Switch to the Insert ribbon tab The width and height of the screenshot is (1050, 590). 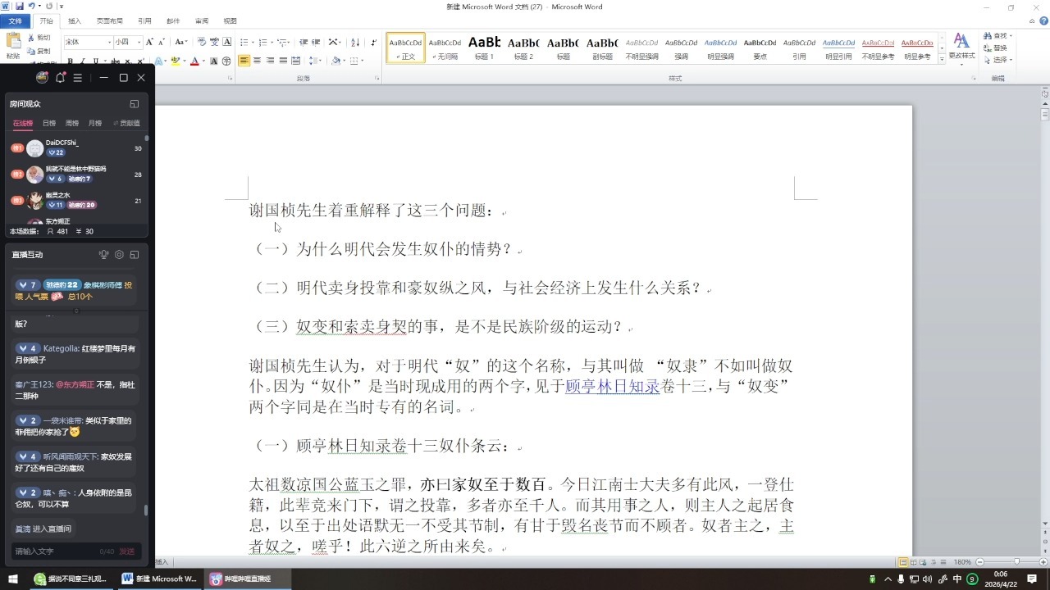75,21
